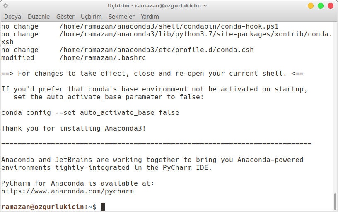338x212 pixels.
Task: Click the anaconda.com/pycharm URL
Action: click(x=68, y=191)
